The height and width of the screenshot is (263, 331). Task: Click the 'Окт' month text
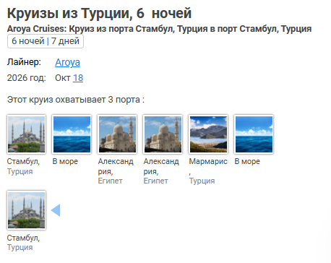point(63,78)
